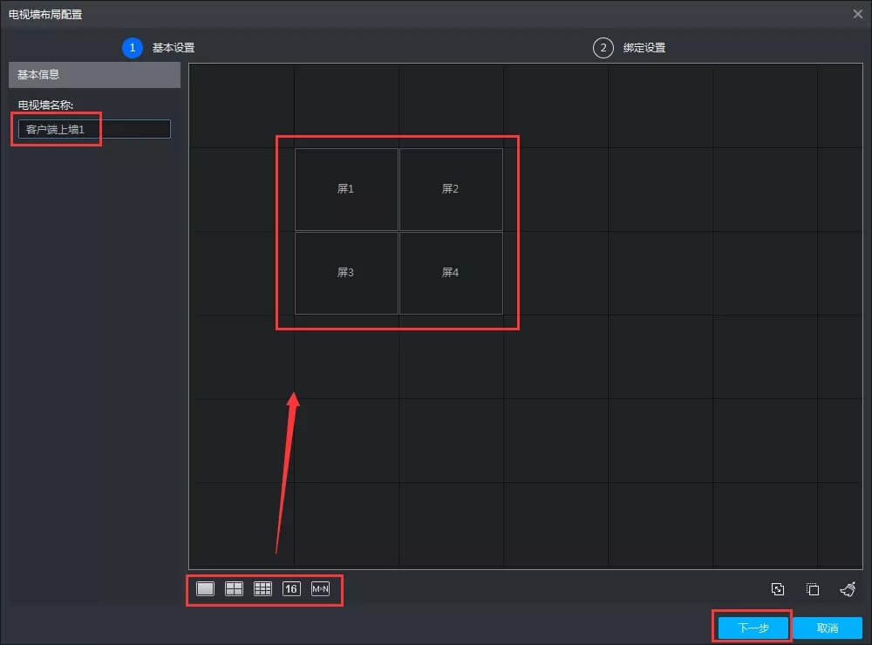Click the splice screens icon
Viewport: 872px width, 645px height.
click(x=779, y=590)
